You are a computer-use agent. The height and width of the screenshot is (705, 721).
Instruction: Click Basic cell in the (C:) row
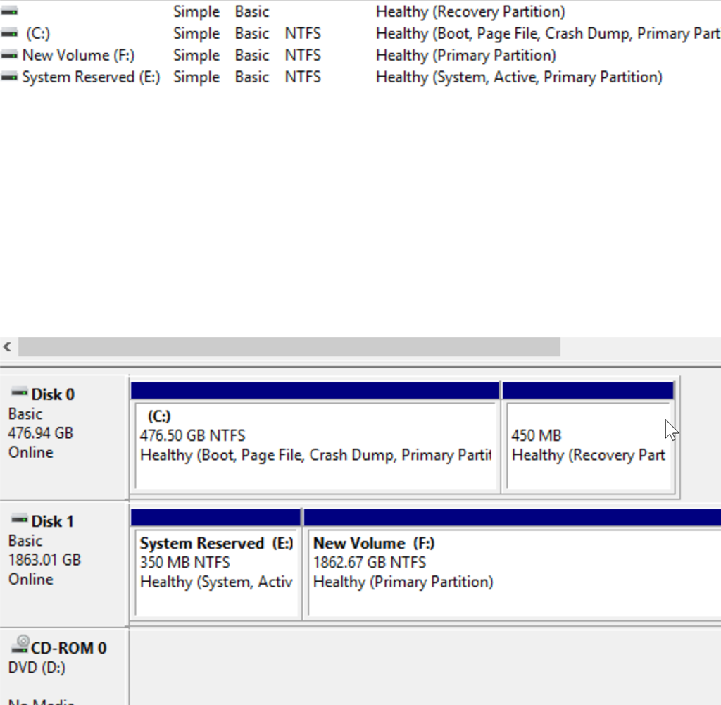pyautogui.click(x=252, y=33)
